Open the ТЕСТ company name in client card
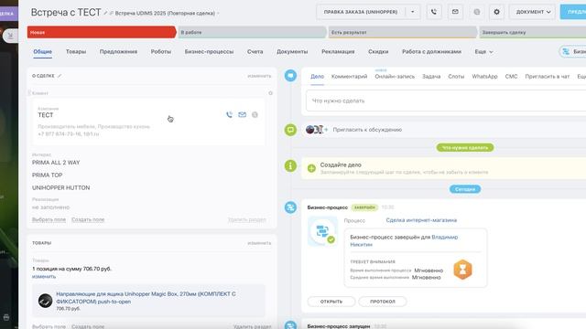The width and height of the screenshot is (586, 329). coord(46,115)
